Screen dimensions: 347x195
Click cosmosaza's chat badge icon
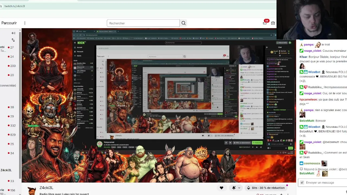click(x=301, y=163)
